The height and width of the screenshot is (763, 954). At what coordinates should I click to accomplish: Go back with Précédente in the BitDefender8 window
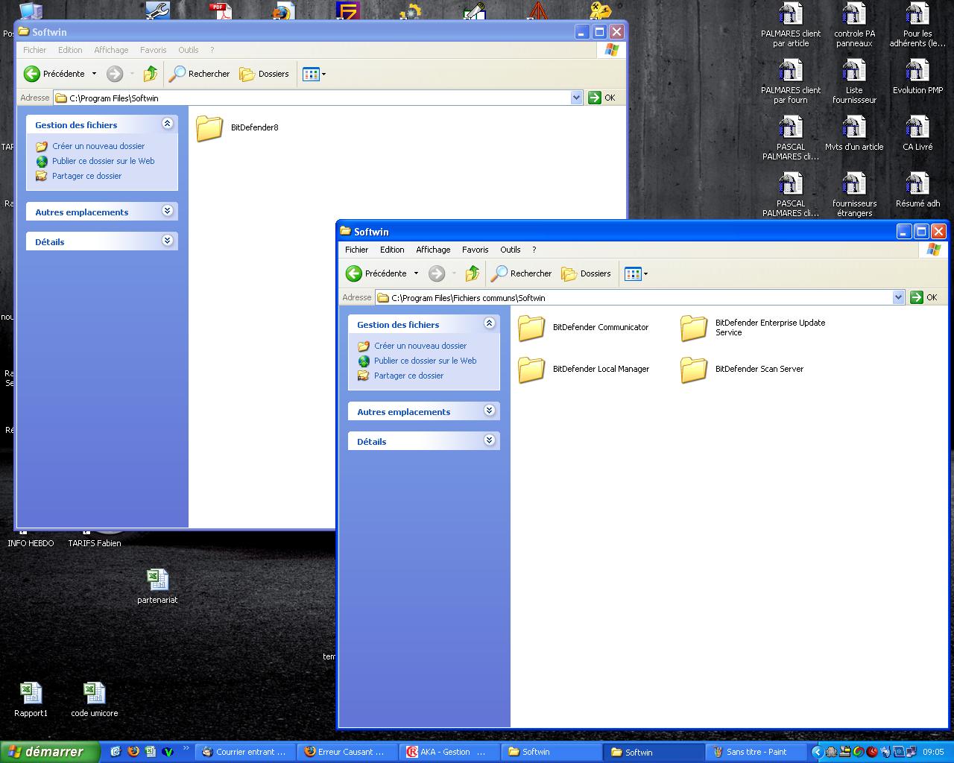point(54,74)
